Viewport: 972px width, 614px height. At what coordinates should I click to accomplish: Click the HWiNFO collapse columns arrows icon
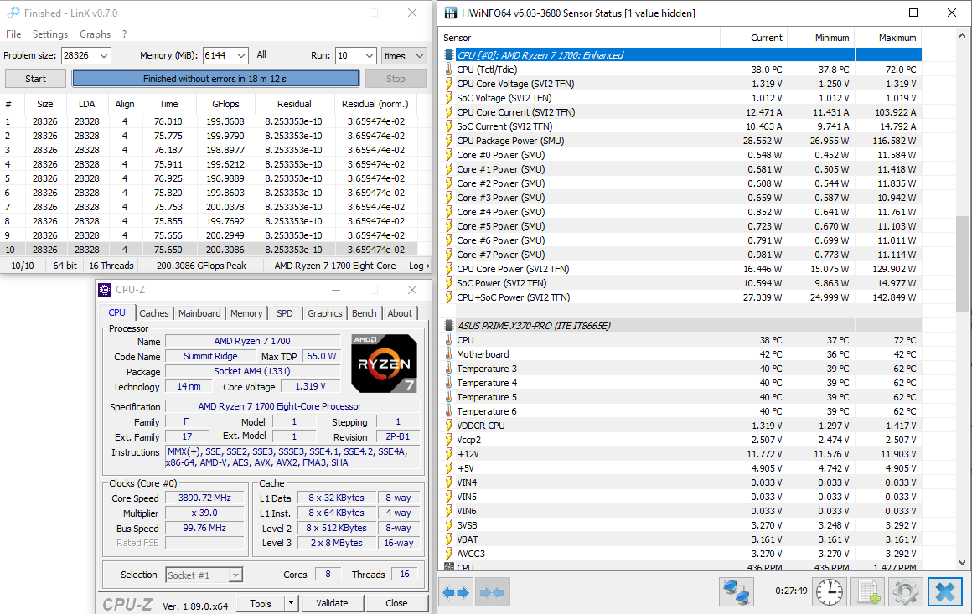pyautogui.click(x=493, y=592)
